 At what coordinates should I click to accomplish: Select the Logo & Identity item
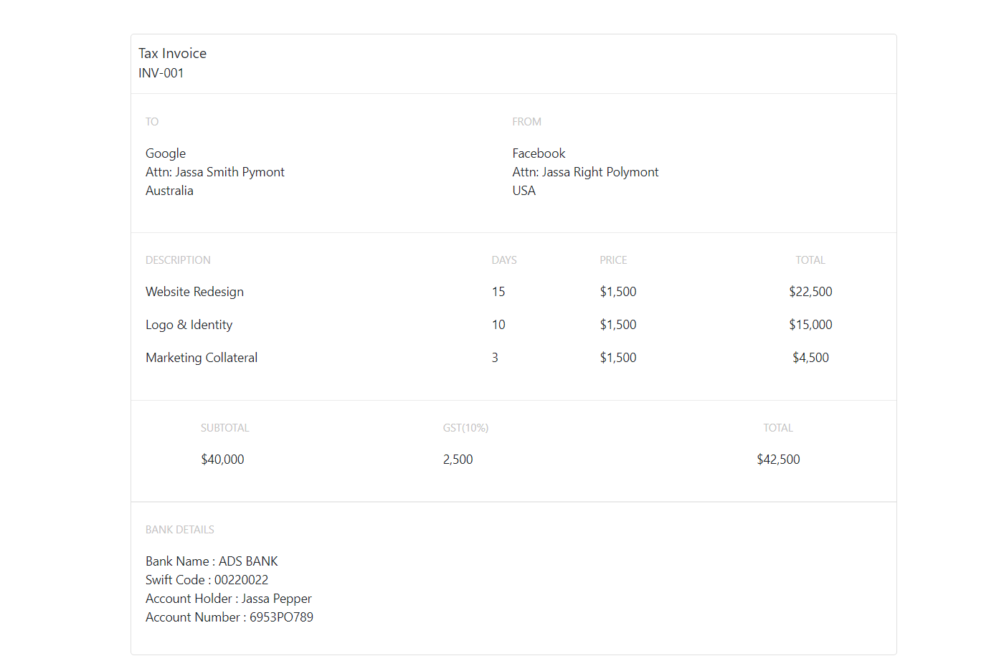(189, 325)
